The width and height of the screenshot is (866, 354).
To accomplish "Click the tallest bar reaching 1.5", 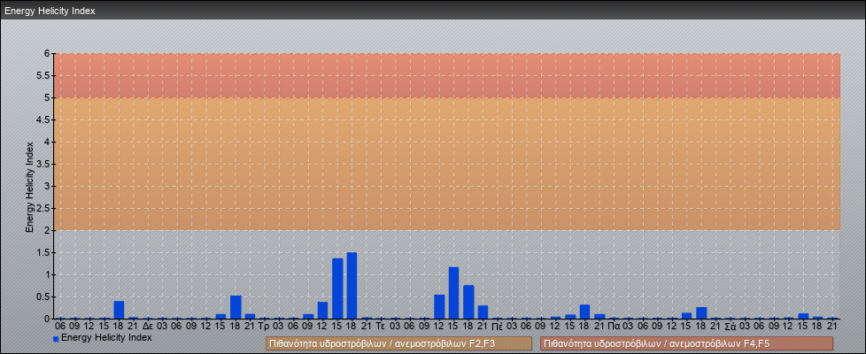I will pyautogui.click(x=352, y=286).
